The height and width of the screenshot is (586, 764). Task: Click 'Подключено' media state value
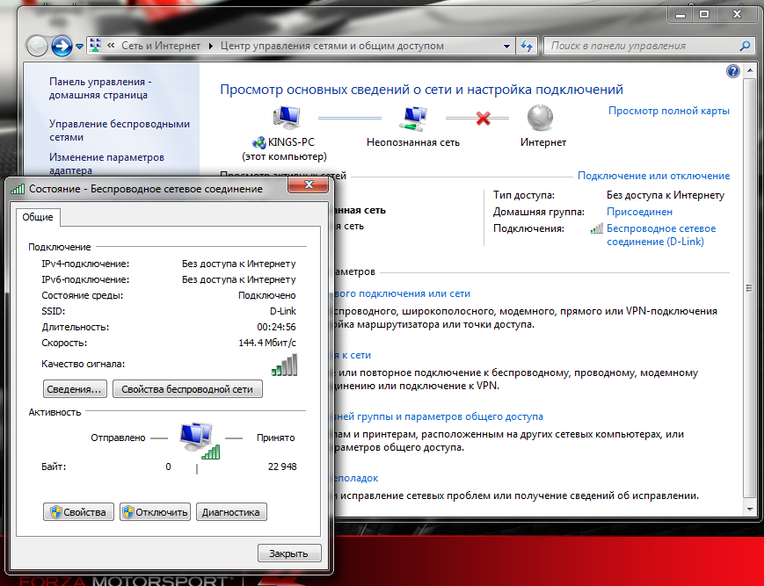click(x=267, y=295)
